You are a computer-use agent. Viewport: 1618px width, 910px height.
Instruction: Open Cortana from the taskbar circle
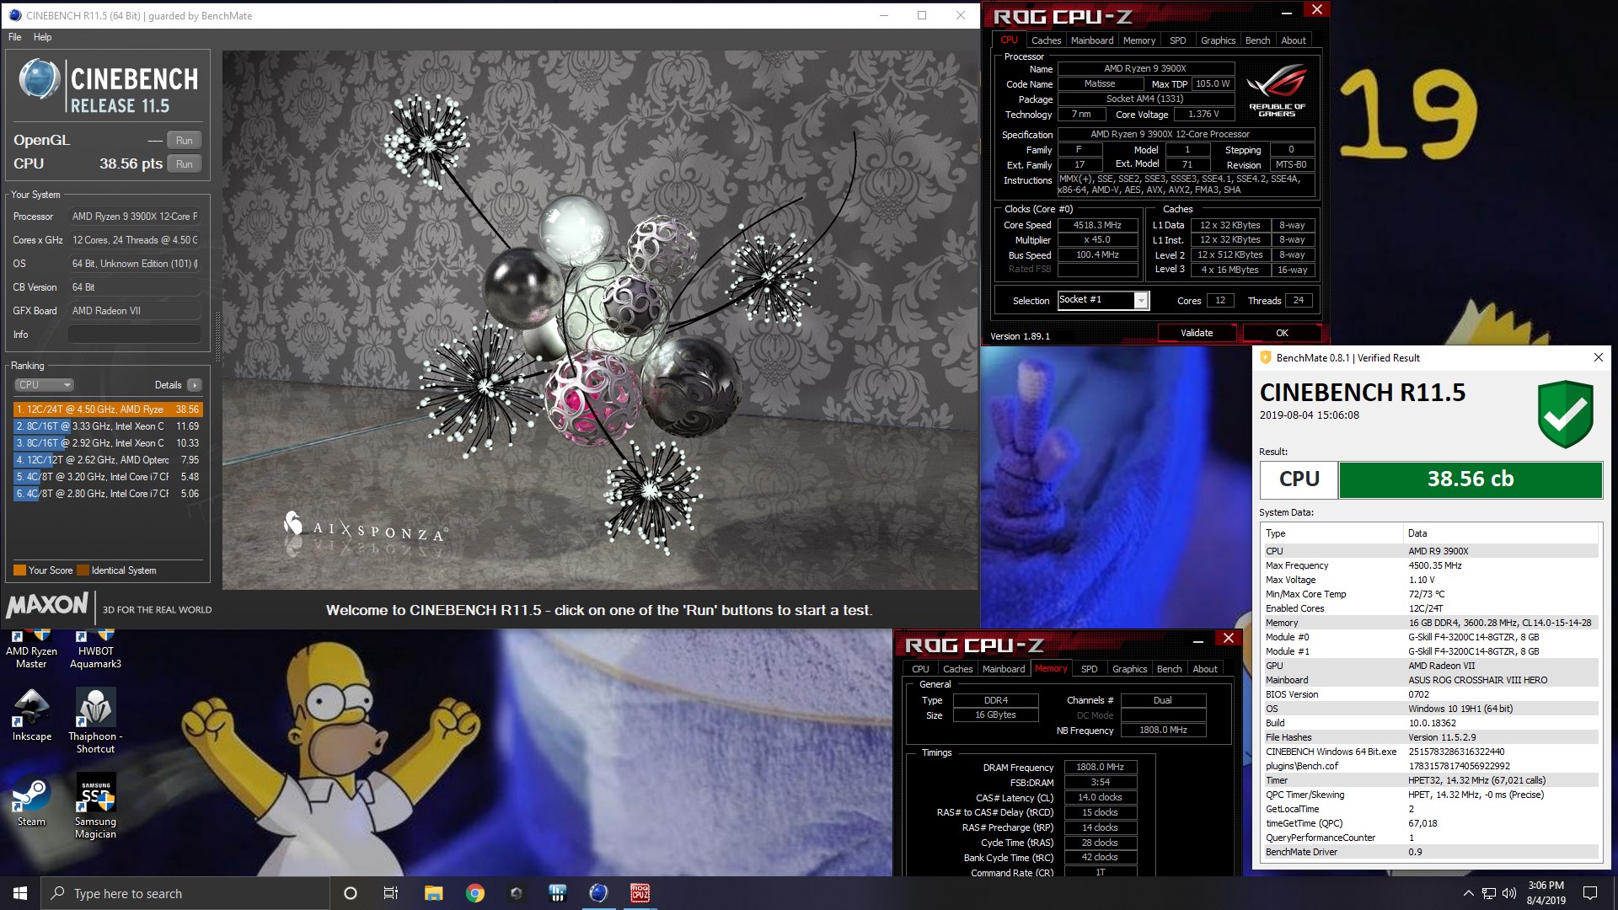[x=351, y=893]
